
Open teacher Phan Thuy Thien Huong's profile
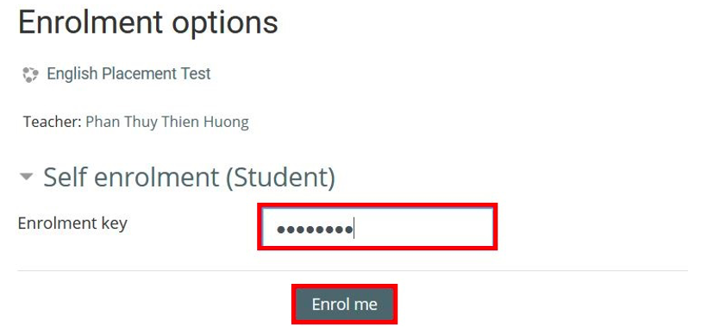pyautogui.click(x=167, y=122)
